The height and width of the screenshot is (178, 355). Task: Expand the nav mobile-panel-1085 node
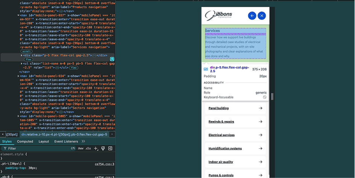pyautogui.click(x=18, y=116)
